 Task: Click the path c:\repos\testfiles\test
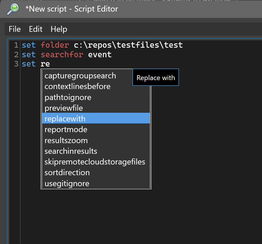pyautogui.click(x=128, y=45)
